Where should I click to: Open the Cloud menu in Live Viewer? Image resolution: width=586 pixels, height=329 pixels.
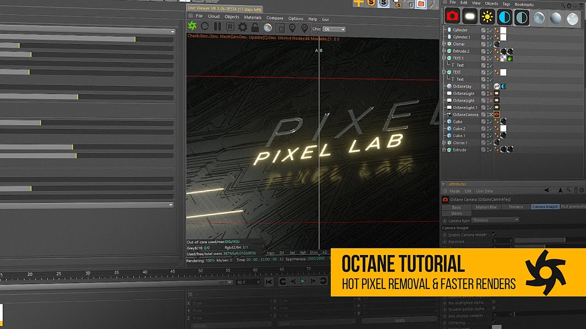tap(214, 16)
